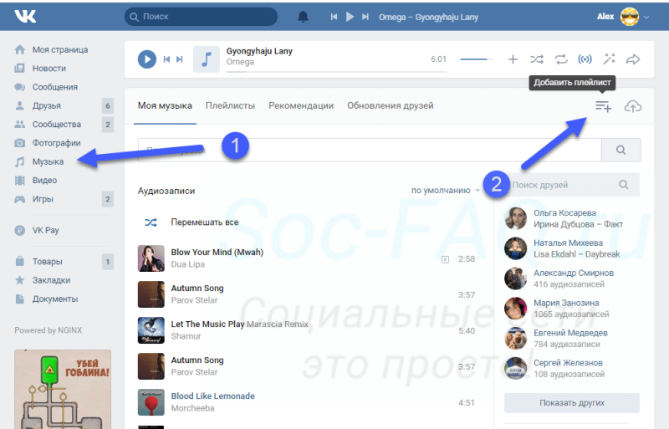Switch to the Плейлисты tab
This screenshot has height=429, width=669.
(x=230, y=106)
